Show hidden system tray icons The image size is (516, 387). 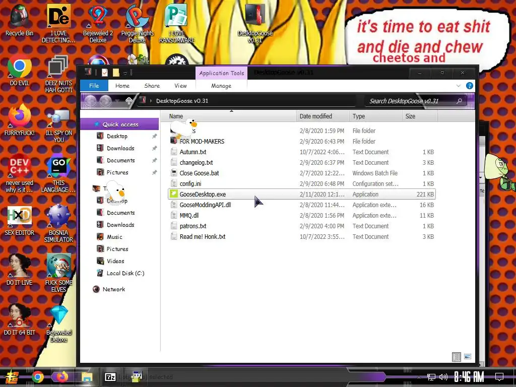[419, 377]
